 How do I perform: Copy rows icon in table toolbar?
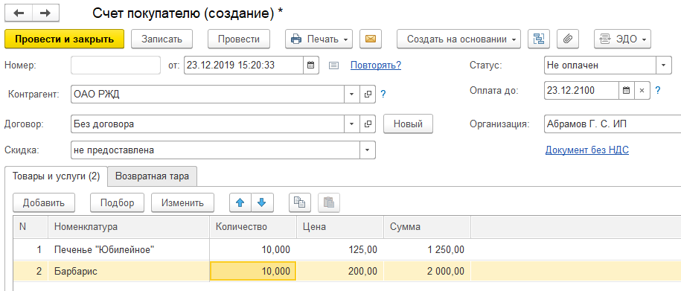pyautogui.click(x=300, y=203)
